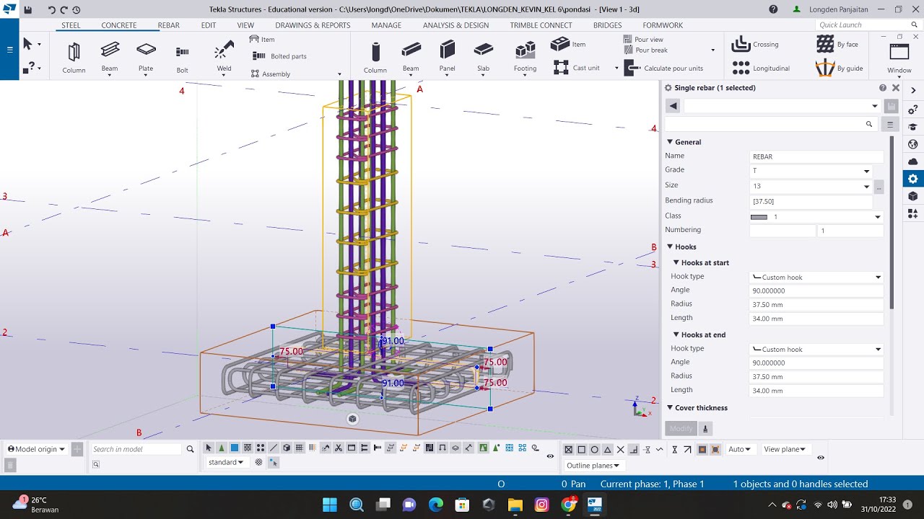This screenshot has width=924, height=519.
Task: Select the Footing tool
Action: pos(525,56)
